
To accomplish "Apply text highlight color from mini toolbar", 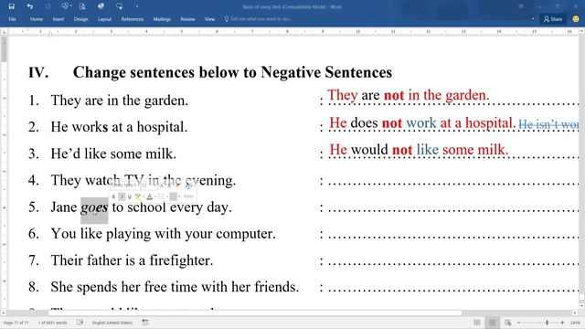I will pos(138,196).
